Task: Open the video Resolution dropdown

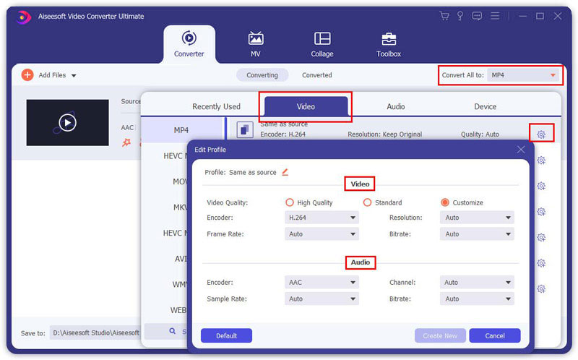Action: [477, 218]
